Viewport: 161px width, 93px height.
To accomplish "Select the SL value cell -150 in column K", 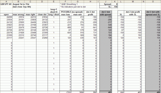I will point(115,7).
